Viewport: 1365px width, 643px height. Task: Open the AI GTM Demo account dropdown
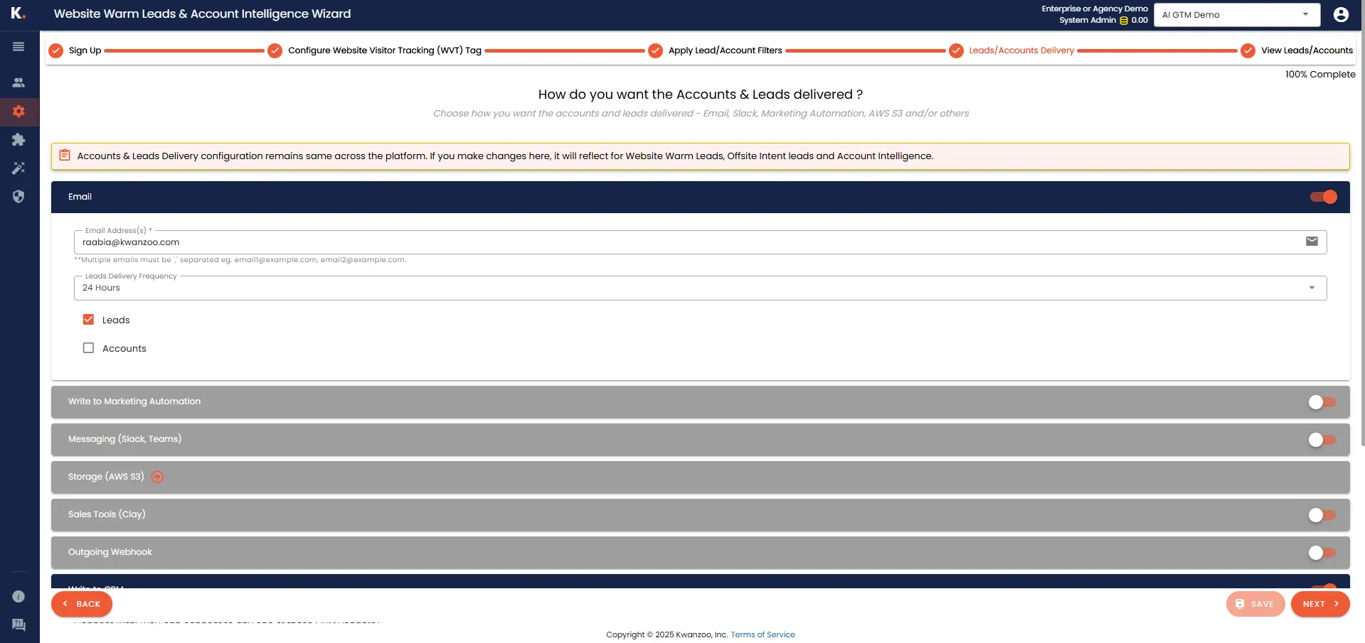point(1236,15)
